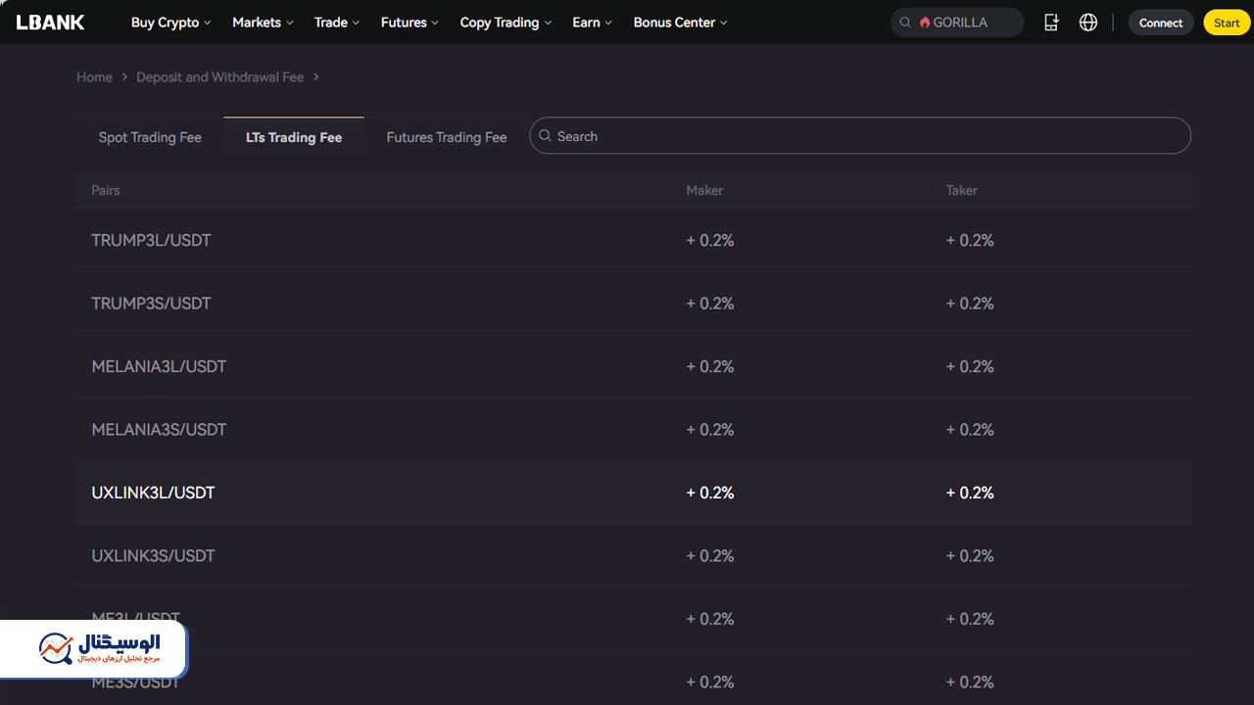1254x705 pixels.
Task: Click the Pairs column header
Action: [106, 190]
